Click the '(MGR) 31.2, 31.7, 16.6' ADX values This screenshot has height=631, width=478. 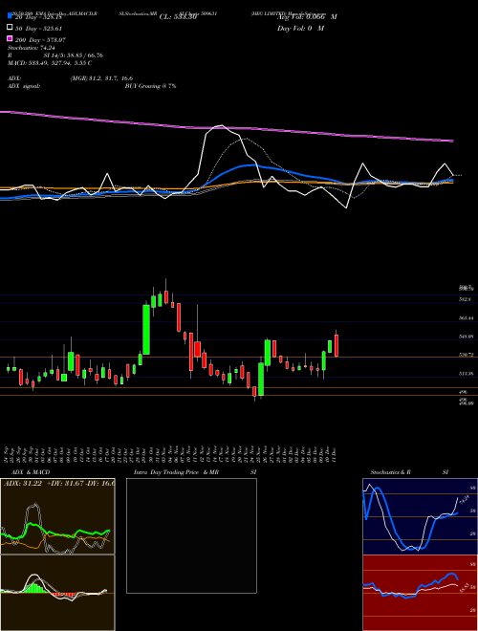point(101,78)
